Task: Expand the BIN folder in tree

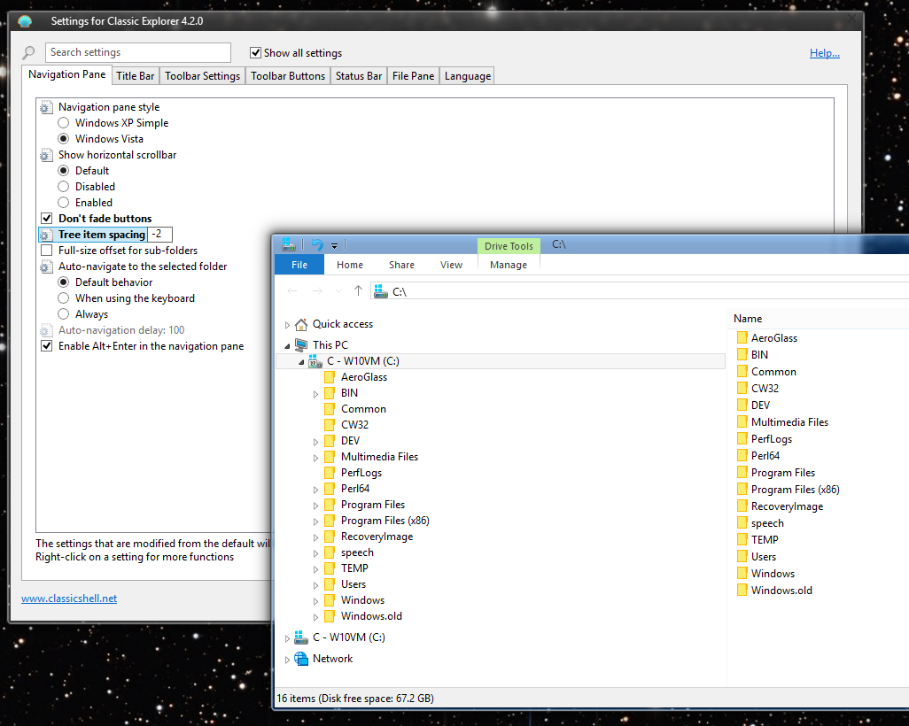Action: point(316,394)
